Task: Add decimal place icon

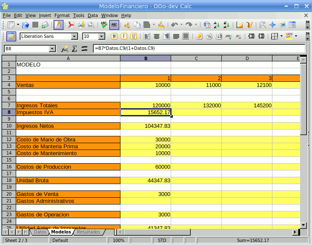Action: click(229, 37)
